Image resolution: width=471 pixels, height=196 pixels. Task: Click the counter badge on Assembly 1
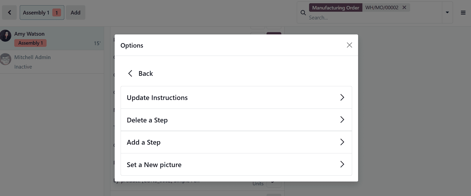(57, 12)
